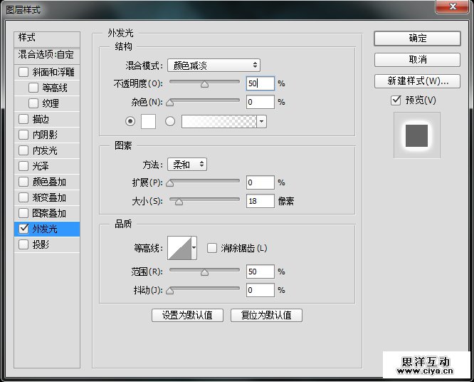Viewport: 474px width, 382px height.
Task: Open the gradient bar editor
Action: [219, 121]
